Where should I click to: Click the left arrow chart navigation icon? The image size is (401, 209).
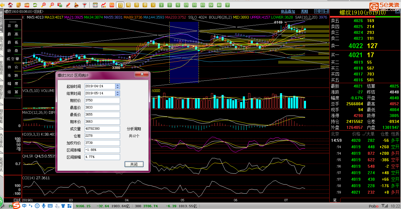tap(317, 11)
